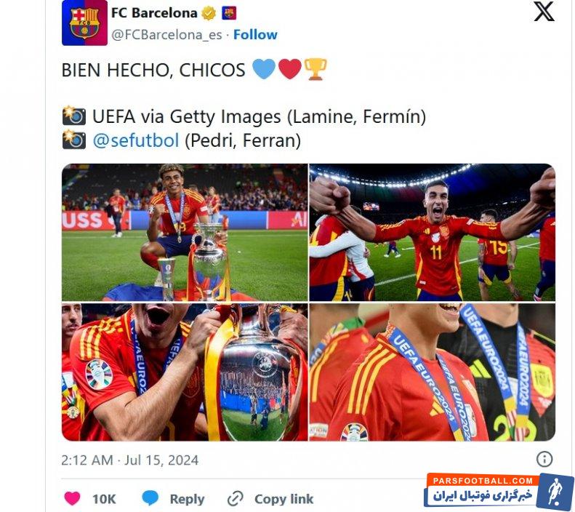Viewport: 575px width, 512px height.
Task: Open the FC Barcelona profile avatar
Action: (84, 23)
